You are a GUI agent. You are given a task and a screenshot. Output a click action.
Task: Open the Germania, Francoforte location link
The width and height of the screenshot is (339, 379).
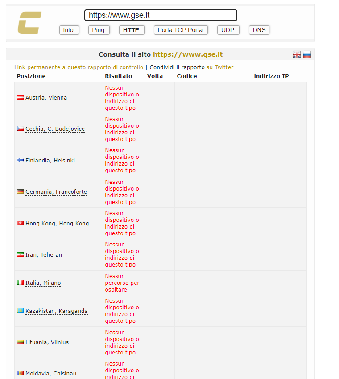click(x=56, y=192)
